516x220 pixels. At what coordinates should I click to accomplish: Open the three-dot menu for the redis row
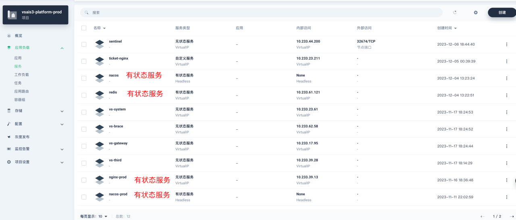507,95
